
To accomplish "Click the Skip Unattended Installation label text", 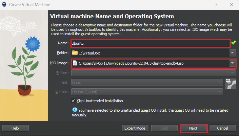I will coord(100,101).
